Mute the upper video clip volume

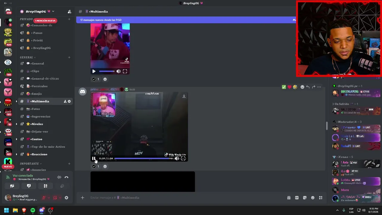coord(118,71)
